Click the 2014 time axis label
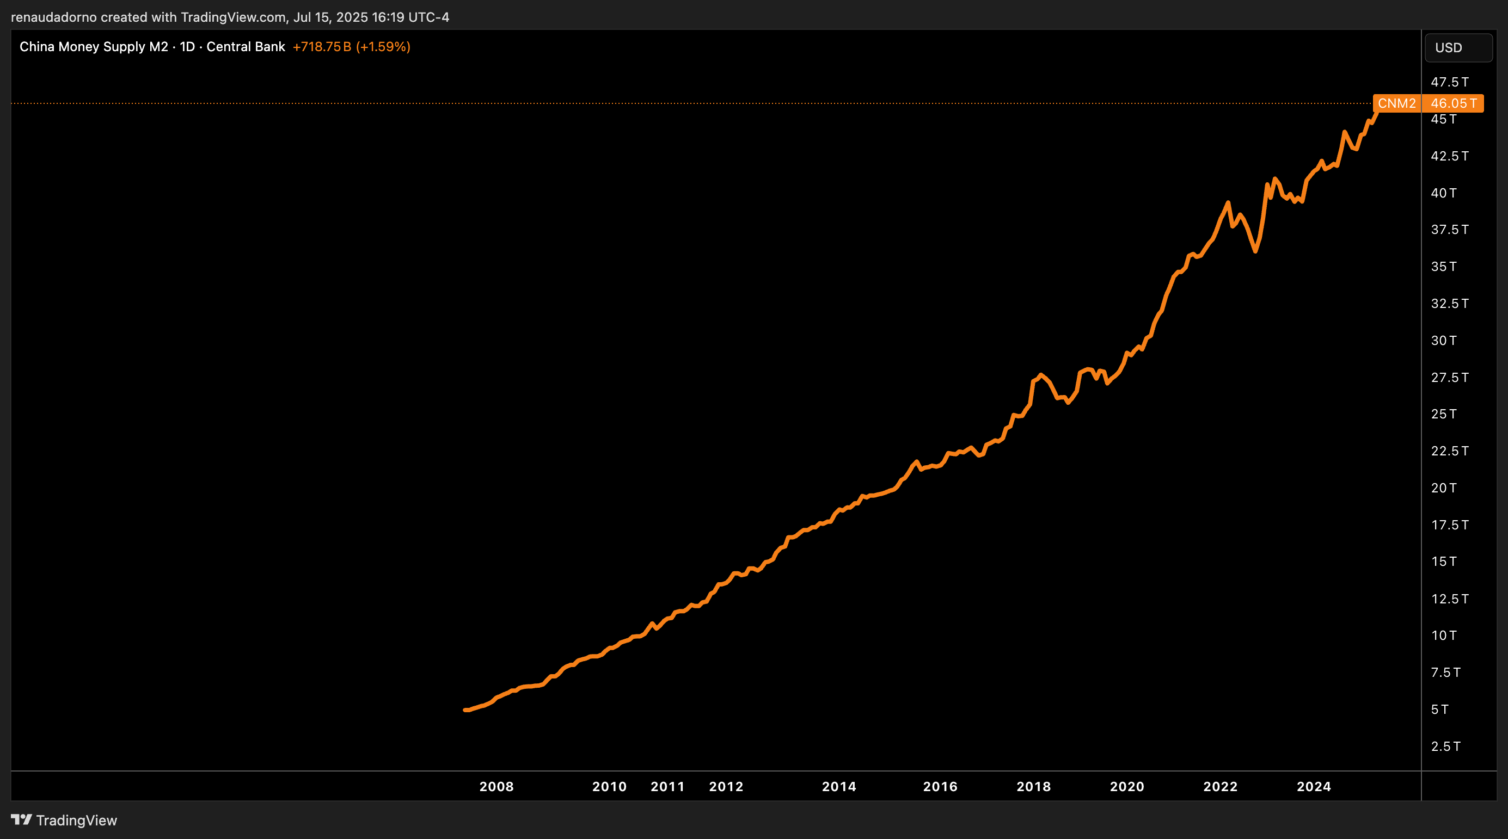This screenshot has width=1508, height=839. click(839, 786)
